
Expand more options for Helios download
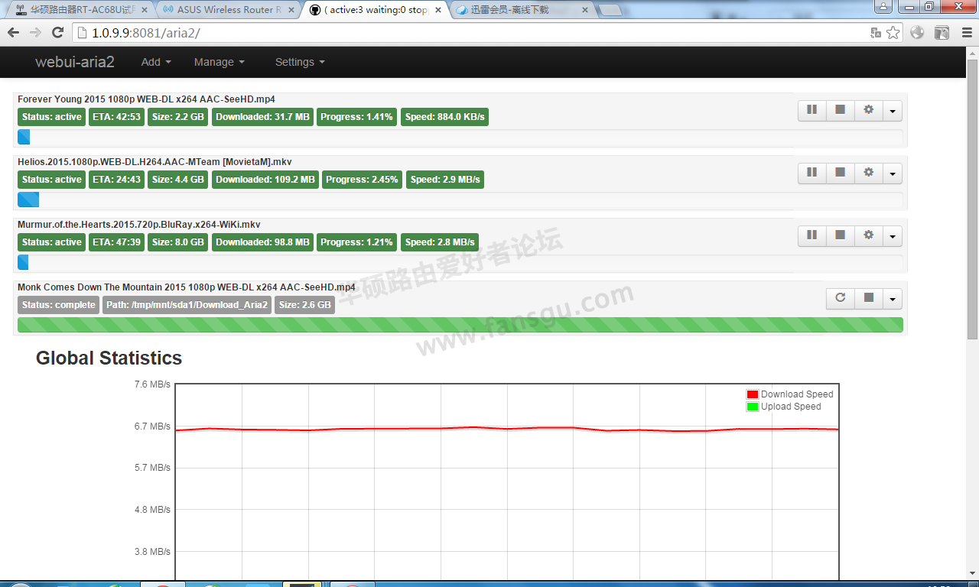coord(893,173)
